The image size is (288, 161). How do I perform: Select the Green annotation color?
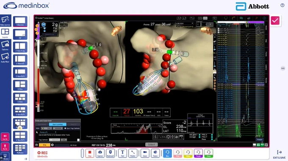(208, 153)
